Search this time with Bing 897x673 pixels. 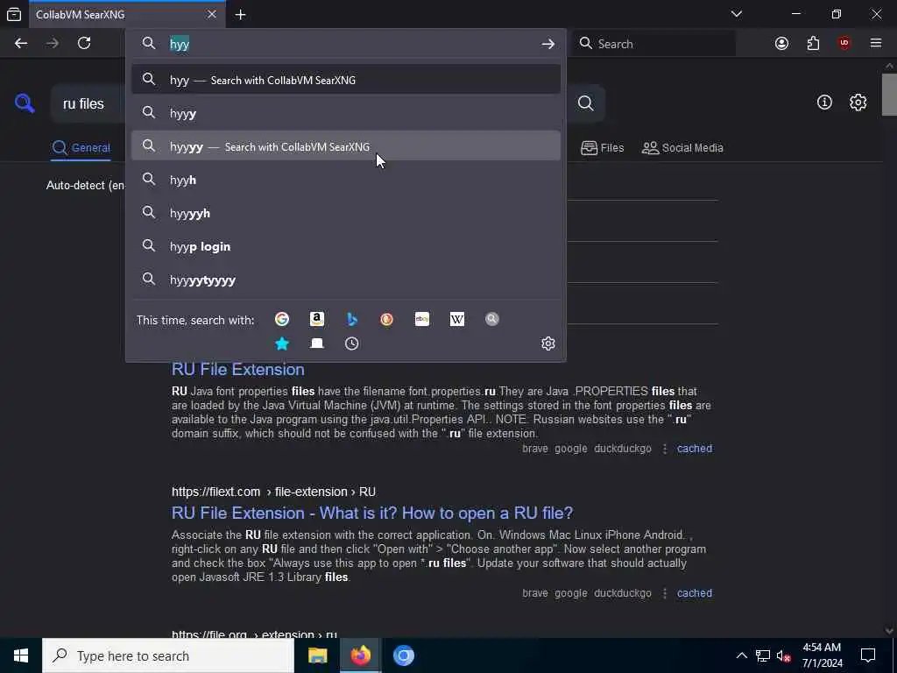pos(352,319)
